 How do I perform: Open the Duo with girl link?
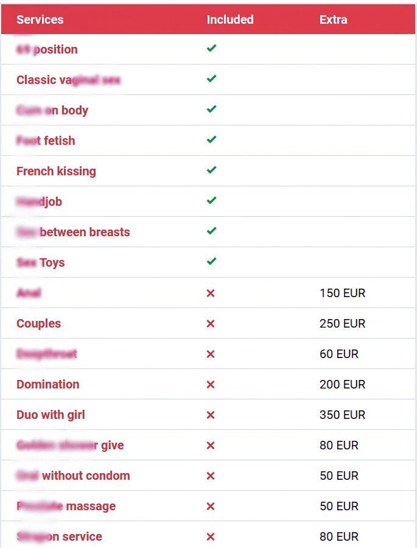(51, 415)
